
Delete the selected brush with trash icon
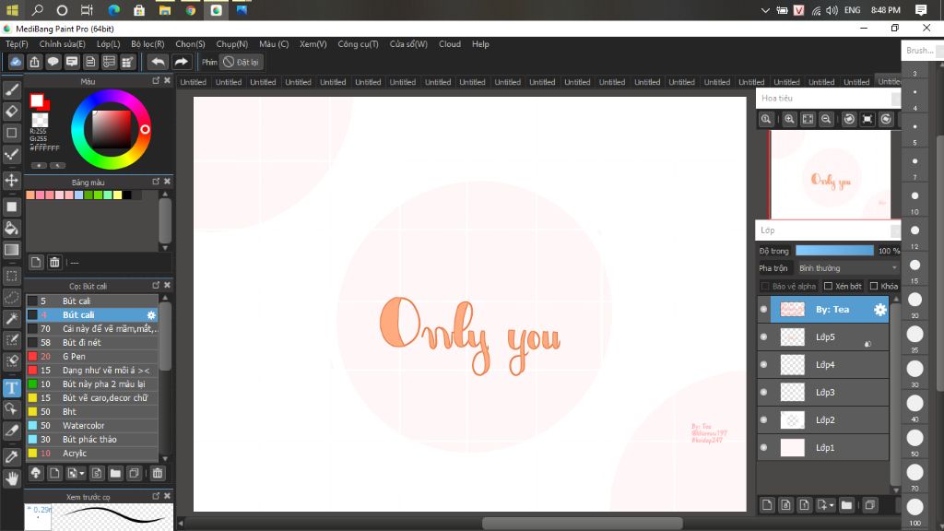point(157,473)
